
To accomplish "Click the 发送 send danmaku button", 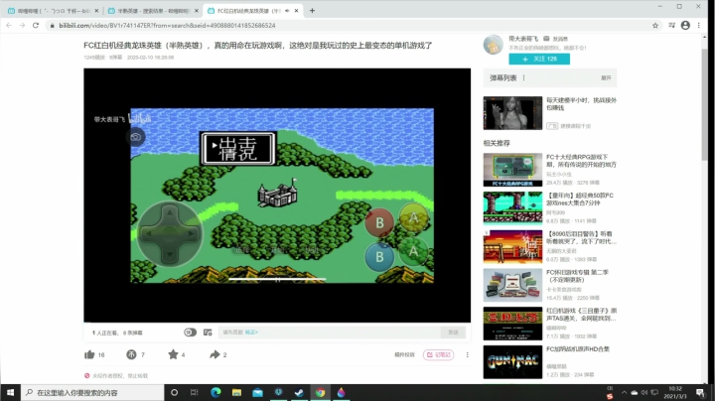I will 453,333.
